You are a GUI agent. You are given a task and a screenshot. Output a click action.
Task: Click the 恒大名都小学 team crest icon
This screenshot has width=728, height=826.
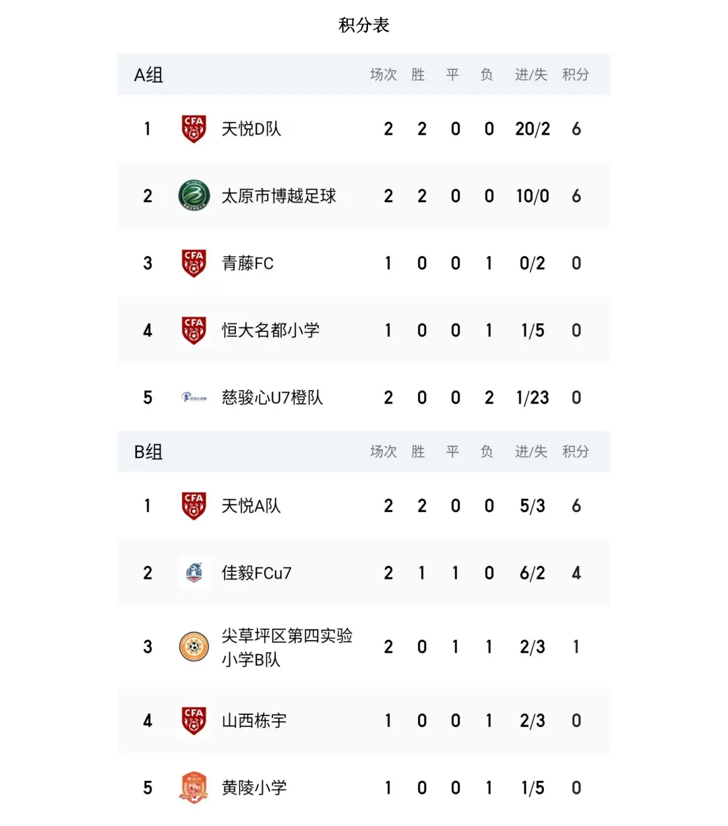click(x=193, y=330)
